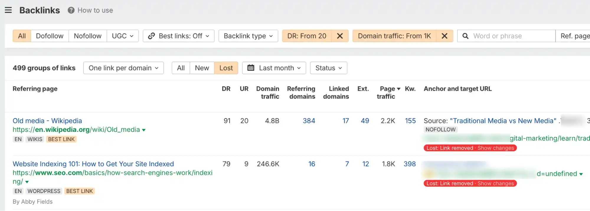This screenshot has height=211, width=590.
Task: Remove the DR: From 20 filter
Action: 340,36
